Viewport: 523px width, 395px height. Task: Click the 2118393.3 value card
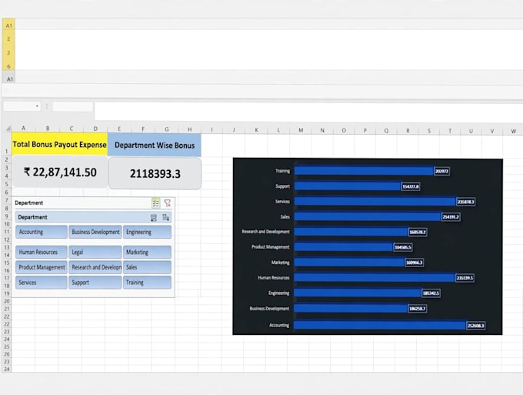tap(155, 173)
